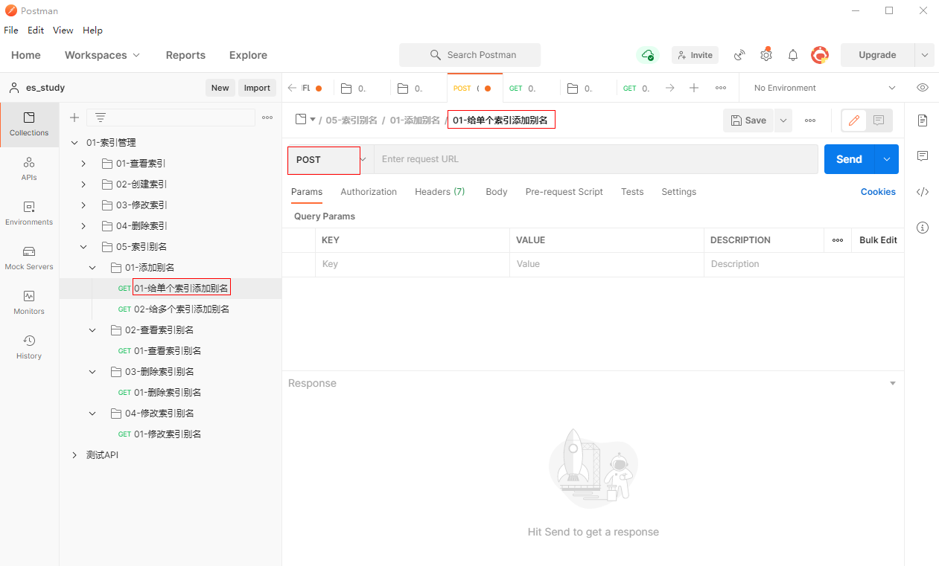
Task: Open the No Environment dropdown
Action: click(824, 88)
